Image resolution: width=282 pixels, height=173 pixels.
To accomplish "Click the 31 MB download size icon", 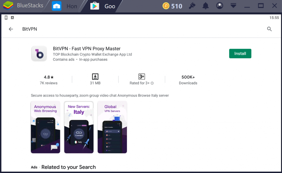I will (95, 77).
